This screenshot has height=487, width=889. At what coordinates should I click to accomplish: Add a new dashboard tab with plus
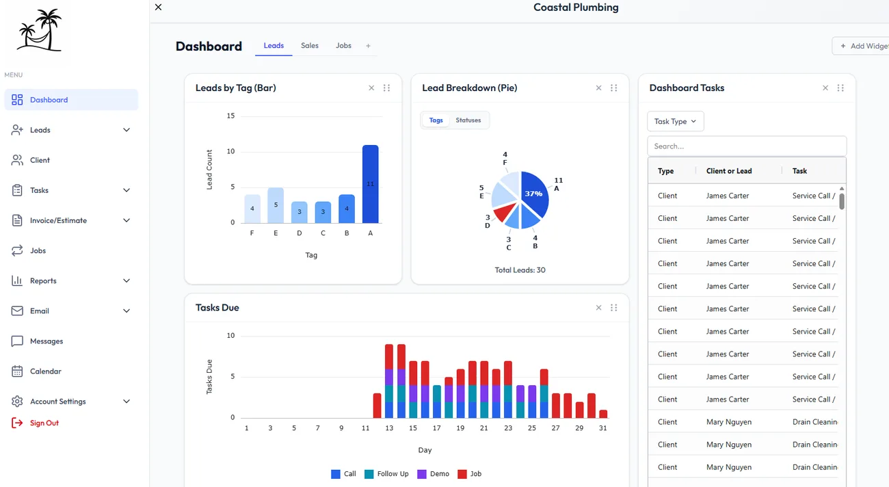[x=368, y=46]
